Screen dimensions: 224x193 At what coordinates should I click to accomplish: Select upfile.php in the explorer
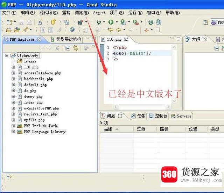(x=34, y=120)
